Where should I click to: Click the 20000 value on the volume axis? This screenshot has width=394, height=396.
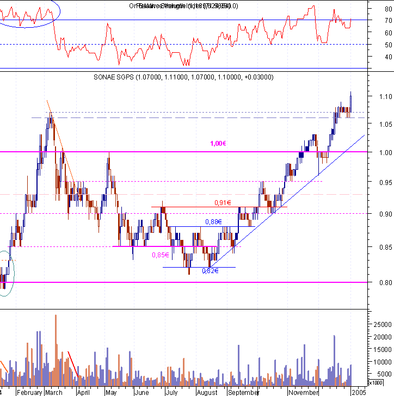click(383, 337)
